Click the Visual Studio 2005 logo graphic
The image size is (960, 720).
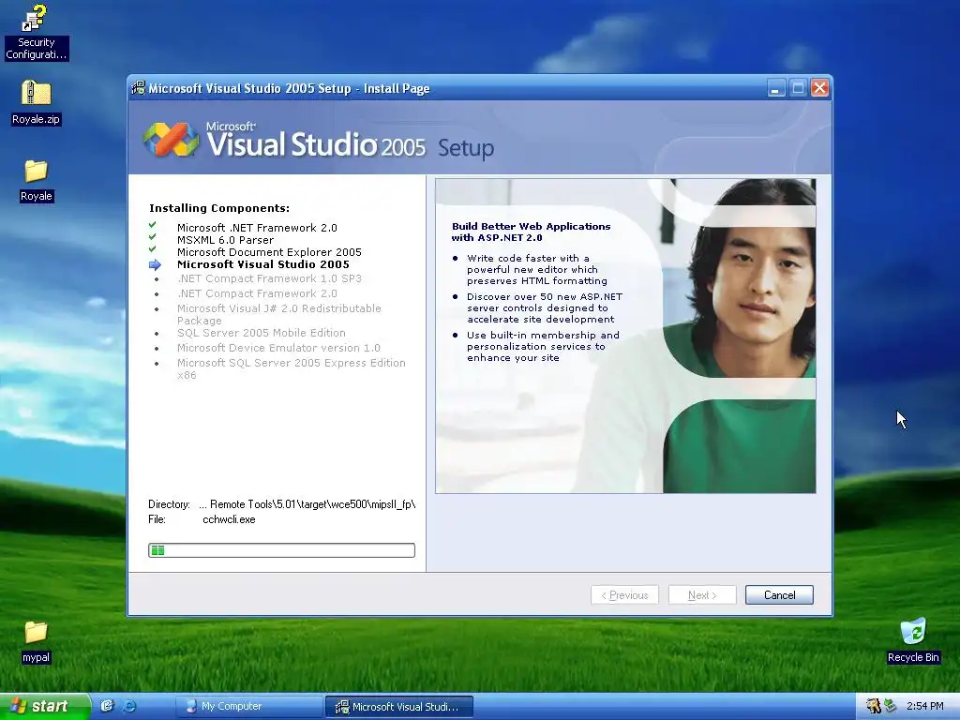pyautogui.click(x=171, y=139)
